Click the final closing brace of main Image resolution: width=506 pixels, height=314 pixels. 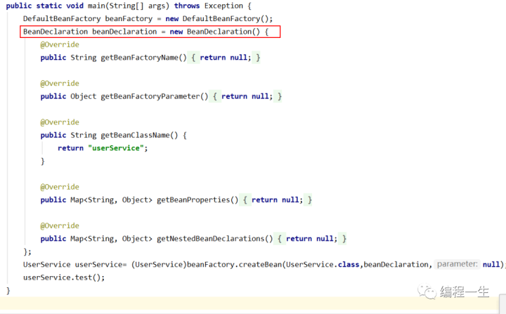tap(8, 290)
